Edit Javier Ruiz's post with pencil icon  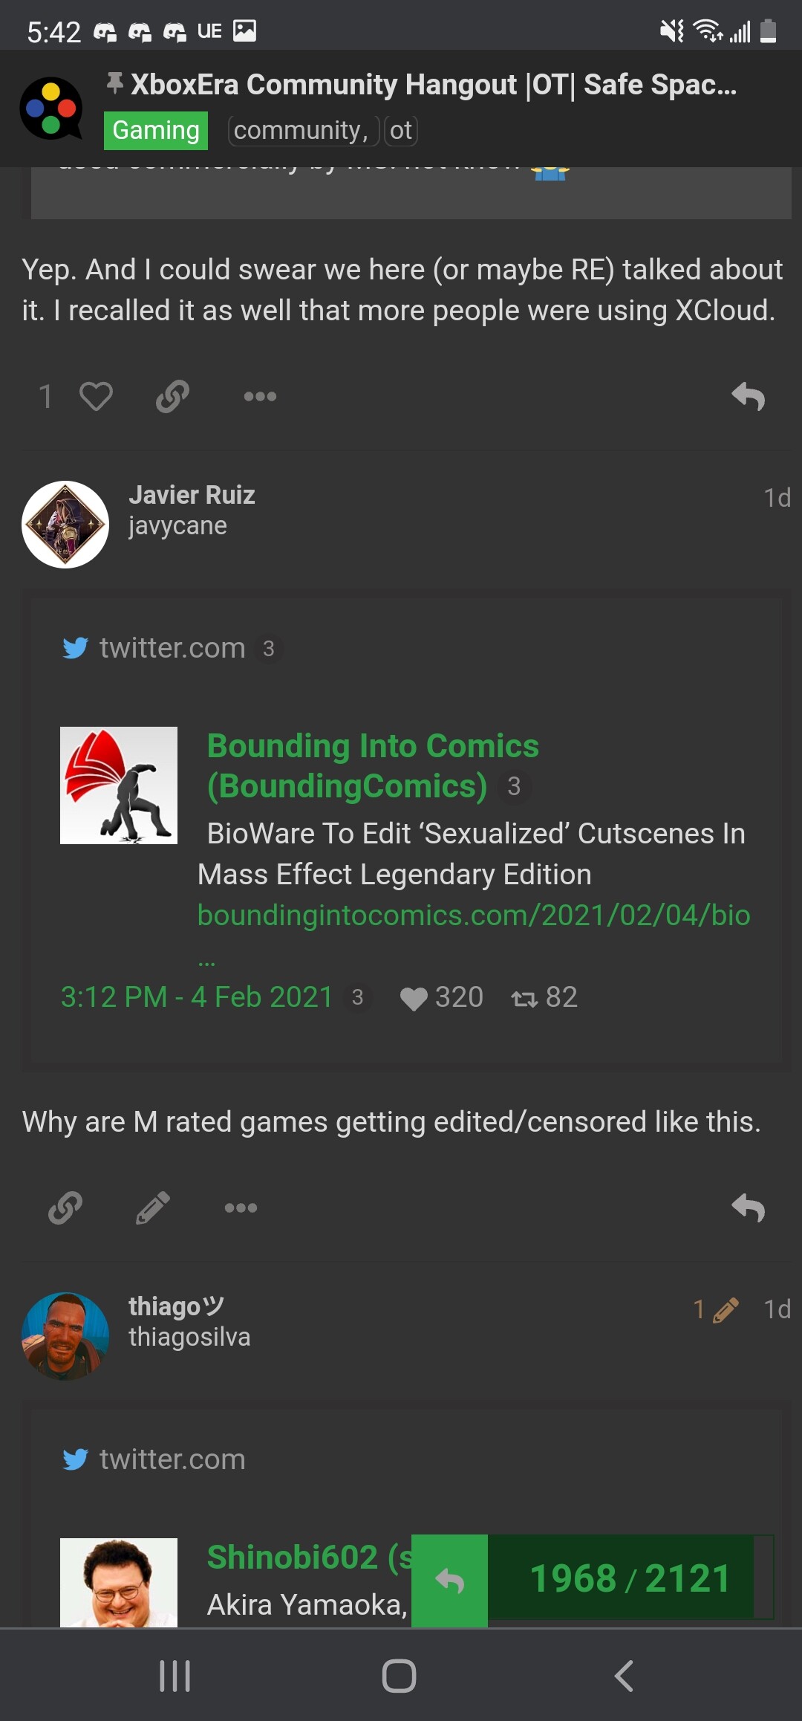tap(153, 1208)
